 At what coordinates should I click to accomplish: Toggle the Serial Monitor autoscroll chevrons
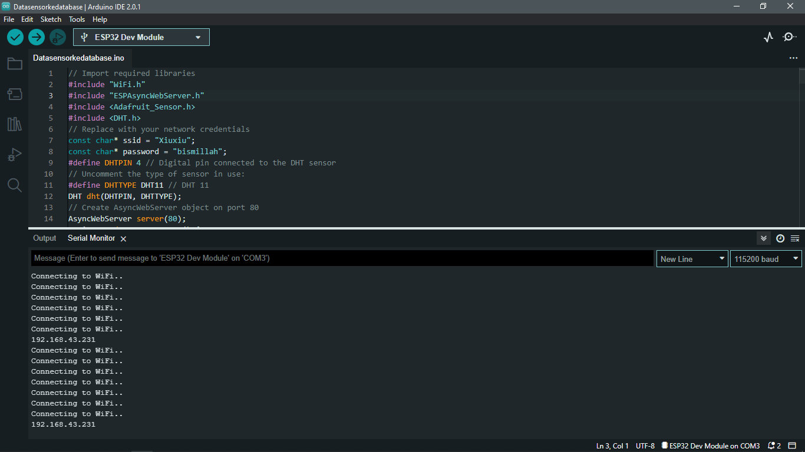point(763,238)
